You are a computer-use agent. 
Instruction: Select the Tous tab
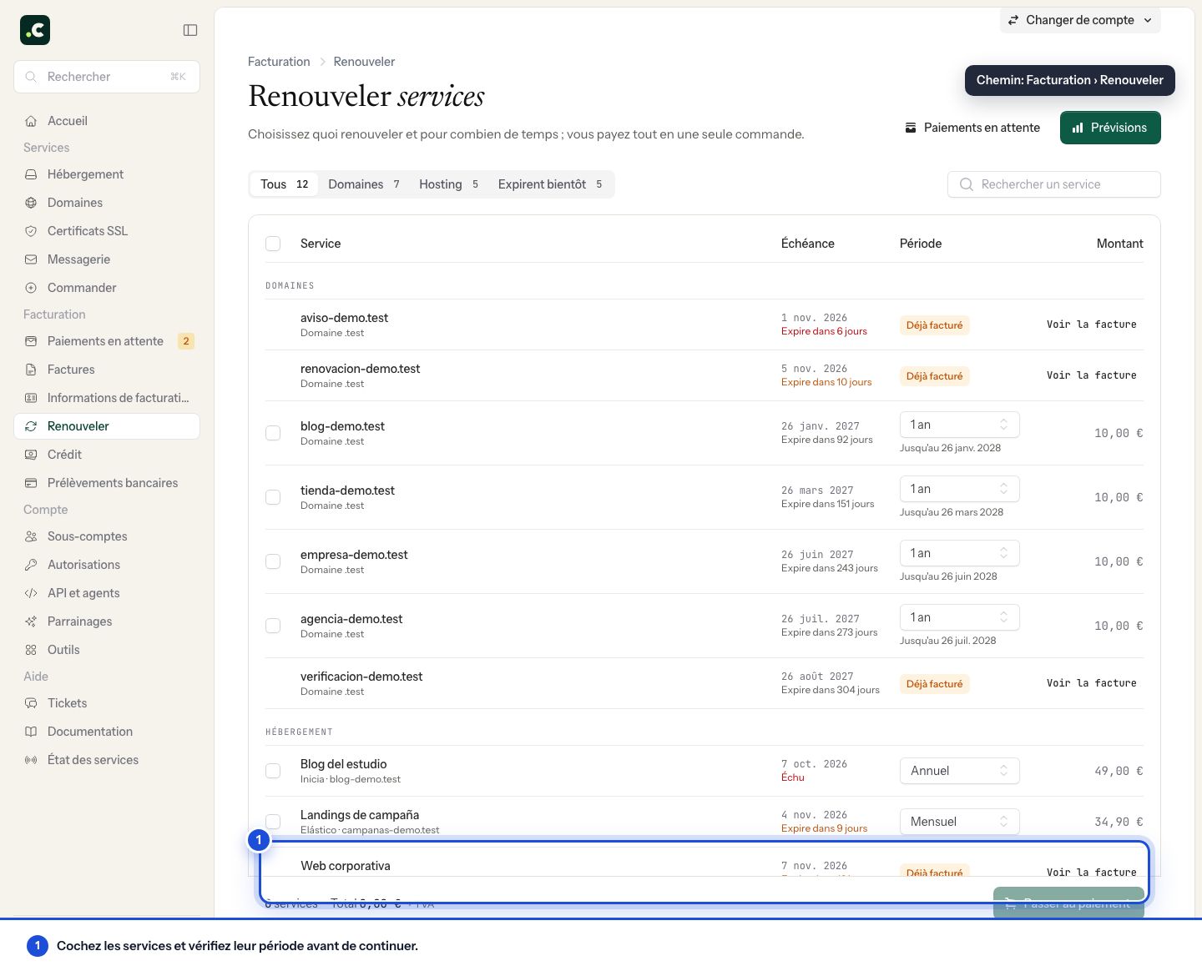point(284,184)
